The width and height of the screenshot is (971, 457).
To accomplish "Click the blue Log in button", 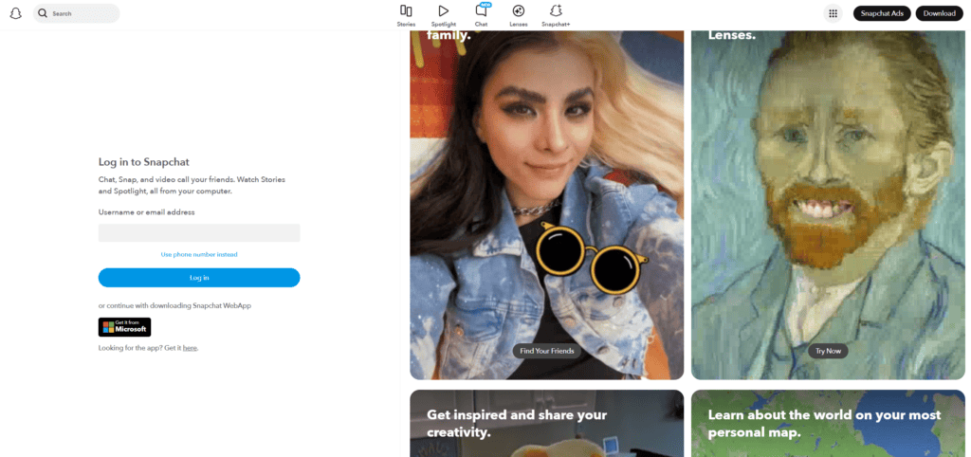I will (199, 278).
